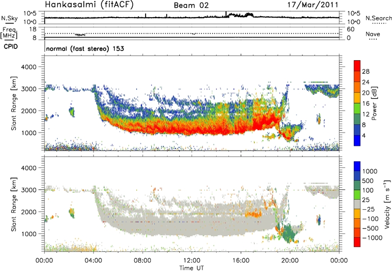
Task: Click the 'Velocity [m s-1]' colorbar label
Action: [387, 204]
